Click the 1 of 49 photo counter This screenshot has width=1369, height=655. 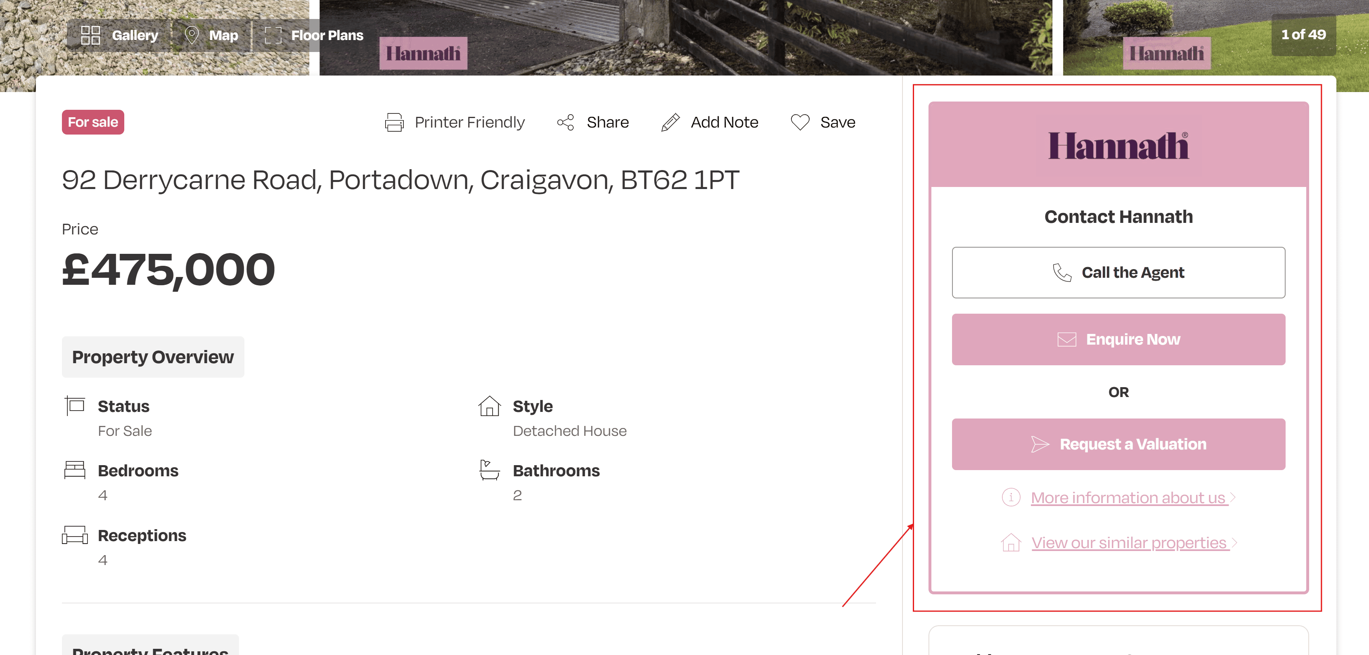(1303, 35)
